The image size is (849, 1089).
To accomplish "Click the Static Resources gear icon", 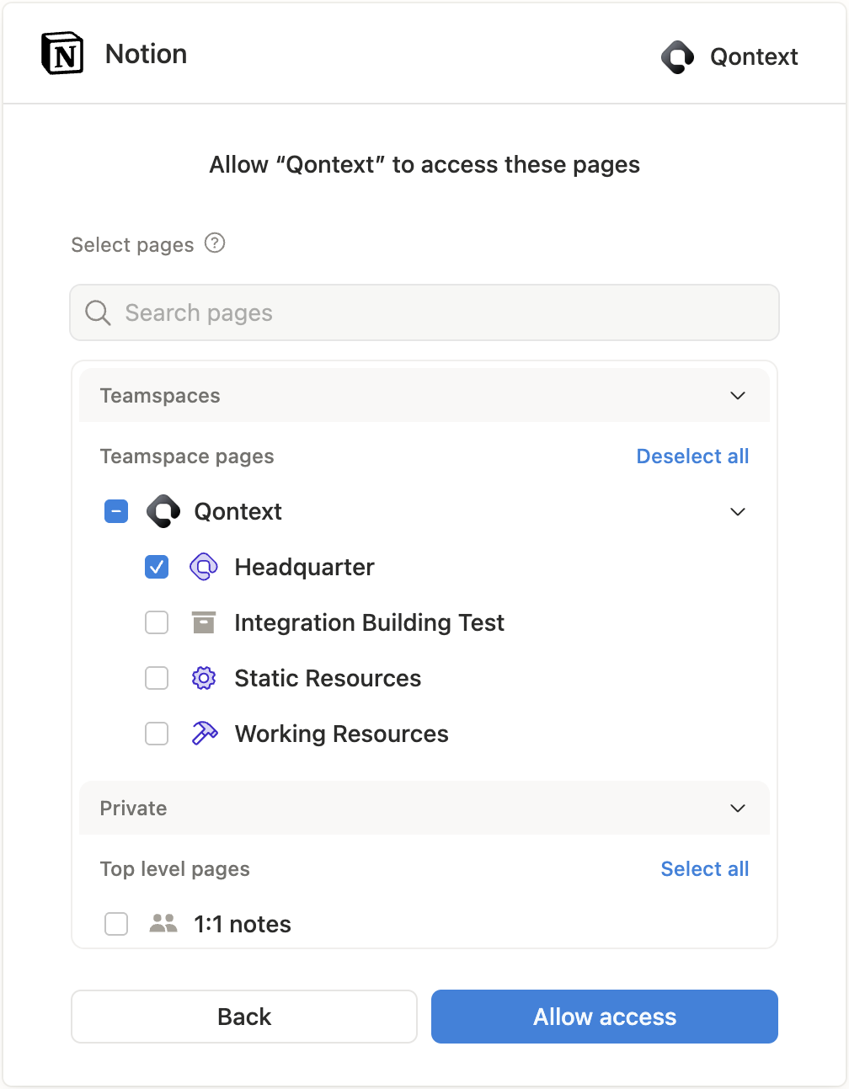I will [x=203, y=678].
